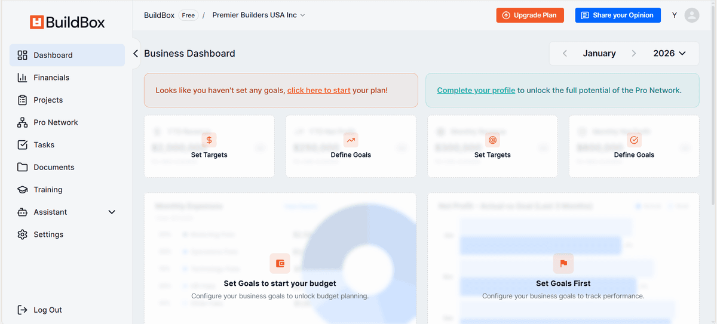Go to the previous month

565,54
